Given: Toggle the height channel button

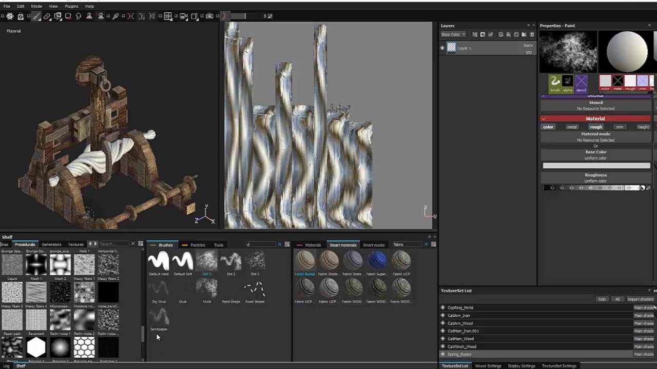Looking at the screenshot, I should coord(643,127).
